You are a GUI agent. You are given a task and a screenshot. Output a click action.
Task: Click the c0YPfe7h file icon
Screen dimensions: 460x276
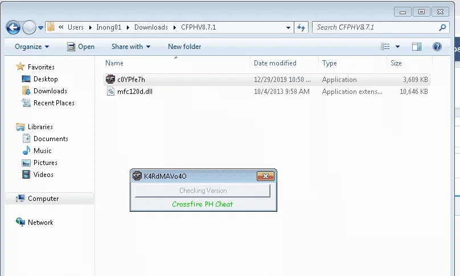tap(110, 79)
